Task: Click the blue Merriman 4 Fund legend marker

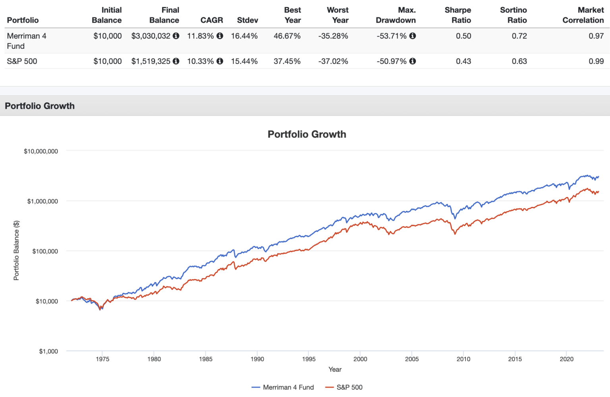Action: point(256,387)
